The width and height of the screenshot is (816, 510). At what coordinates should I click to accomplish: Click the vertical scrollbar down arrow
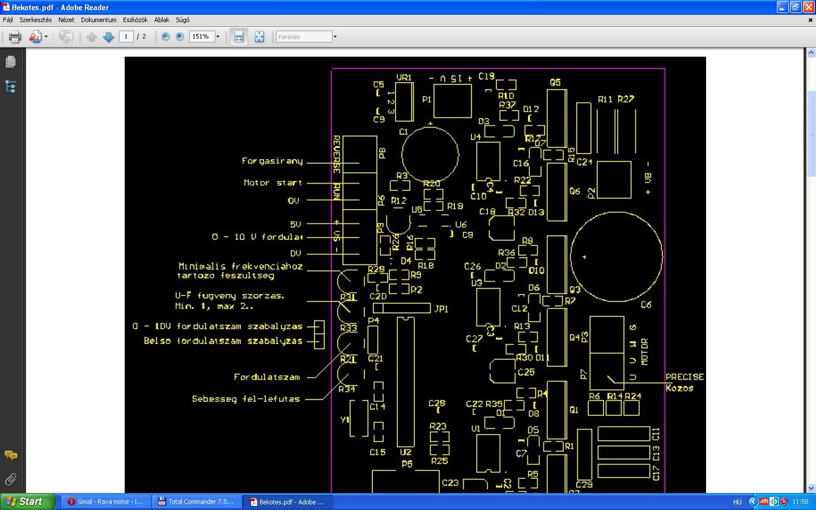click(810, 488)
